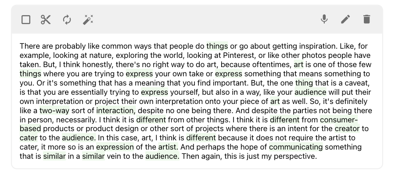Click the highlighted word "interaction,"
Image resolution: width=395 pixels, height=175 pixels.
click(x=116, y=110)
